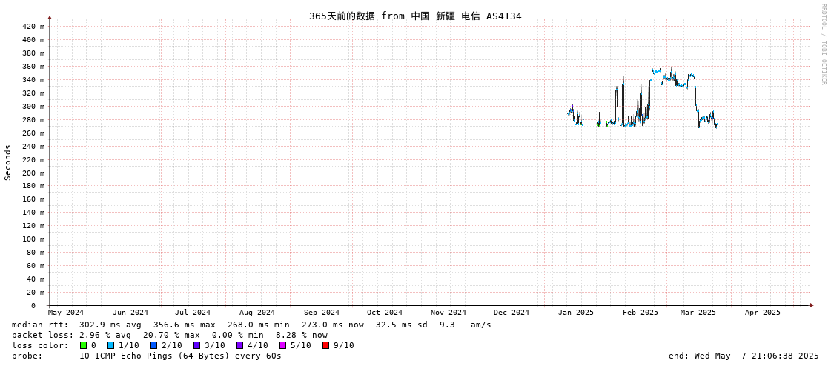Click the 'Dec 2024' x-axis label
The width and height of the screenshot is (831, 366).
(x=511, y=313)
